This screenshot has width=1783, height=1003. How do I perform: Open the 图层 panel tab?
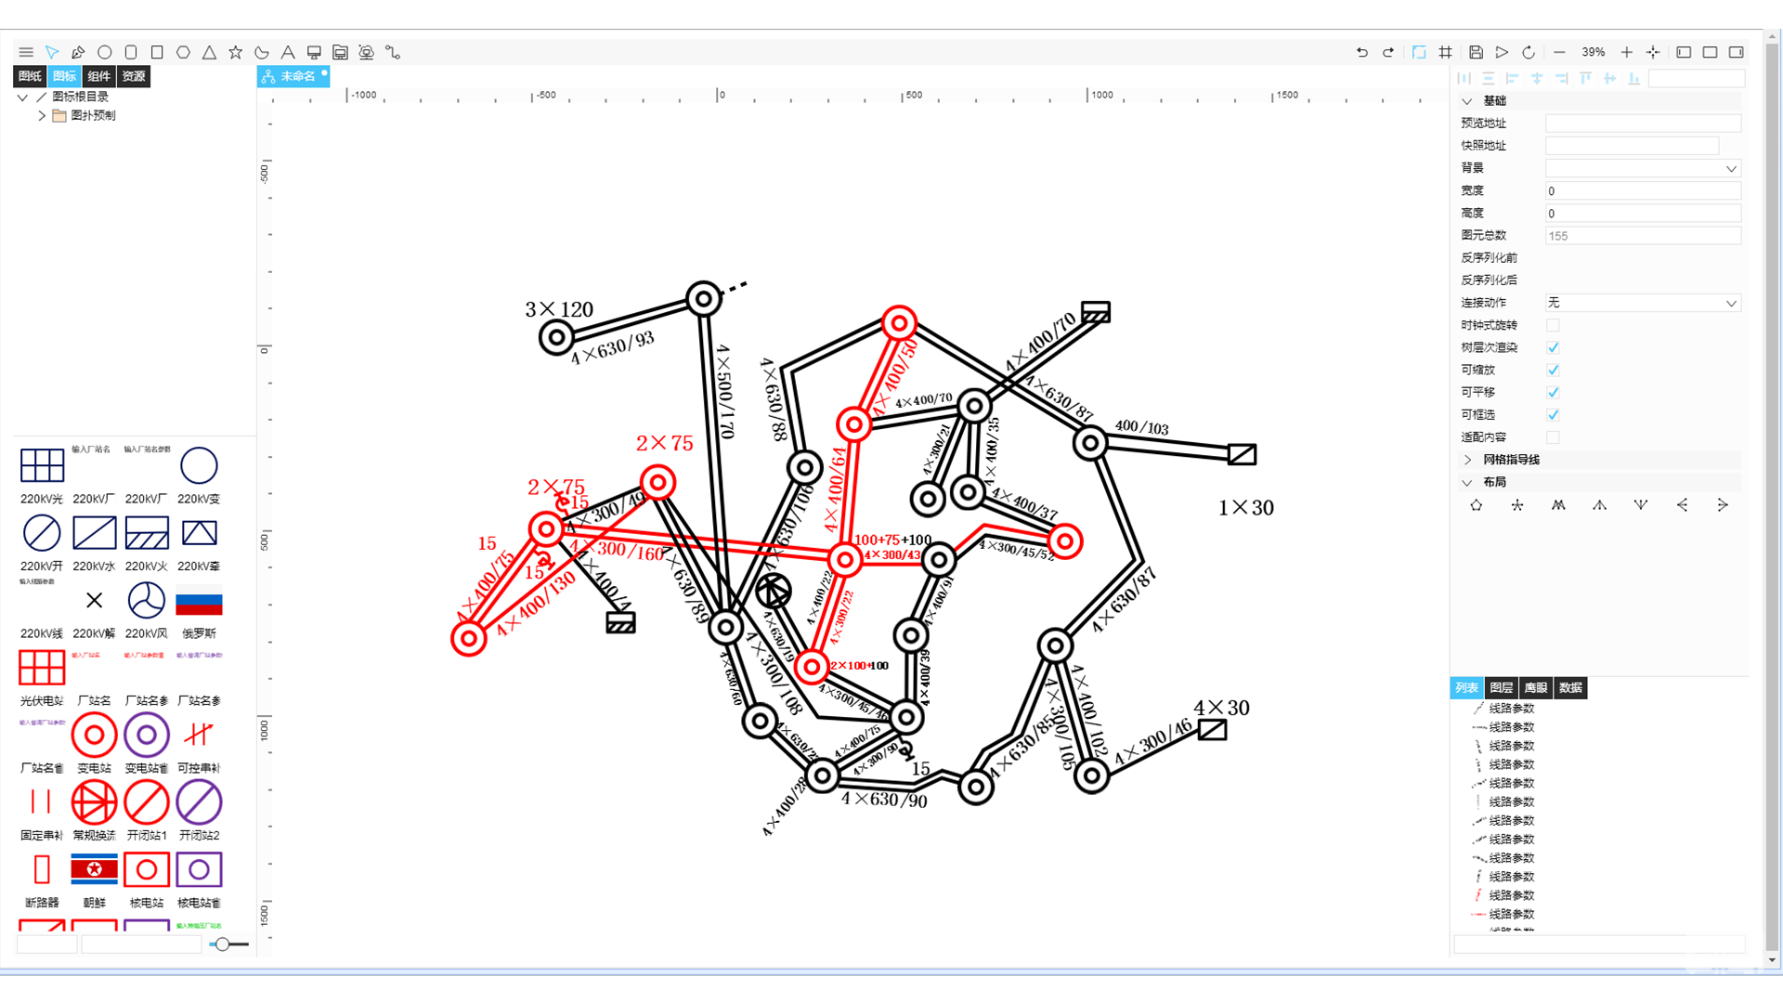coord(1501,688)
